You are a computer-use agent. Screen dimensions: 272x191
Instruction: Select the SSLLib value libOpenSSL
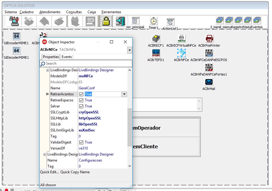(x=88, y=124)
